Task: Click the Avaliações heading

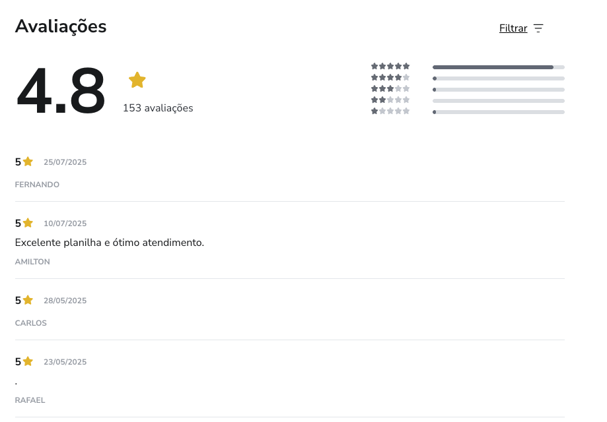Action: coord(61,26)
